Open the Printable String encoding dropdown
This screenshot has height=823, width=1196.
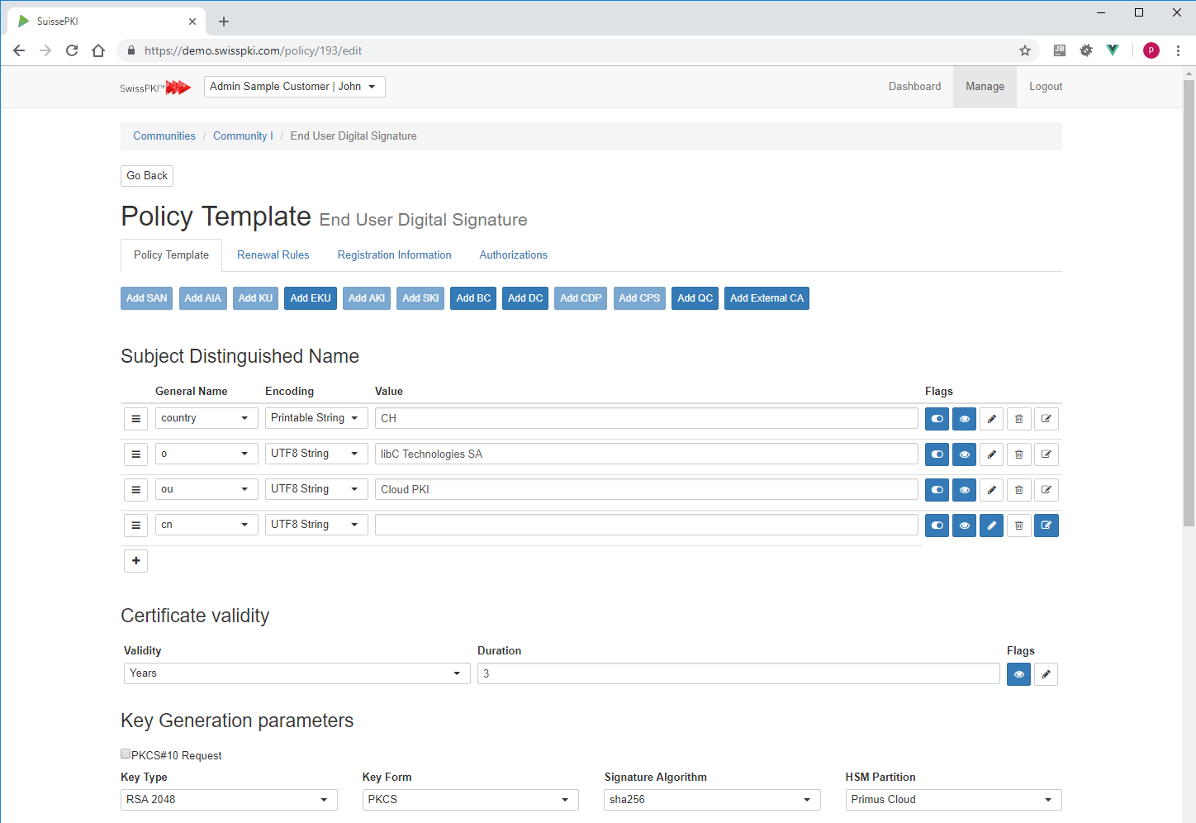pyautogui.click(x=316, y=418)
